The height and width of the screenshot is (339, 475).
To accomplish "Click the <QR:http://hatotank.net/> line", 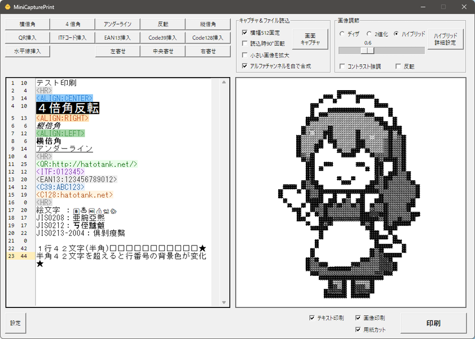I will [x=87, y=164].
